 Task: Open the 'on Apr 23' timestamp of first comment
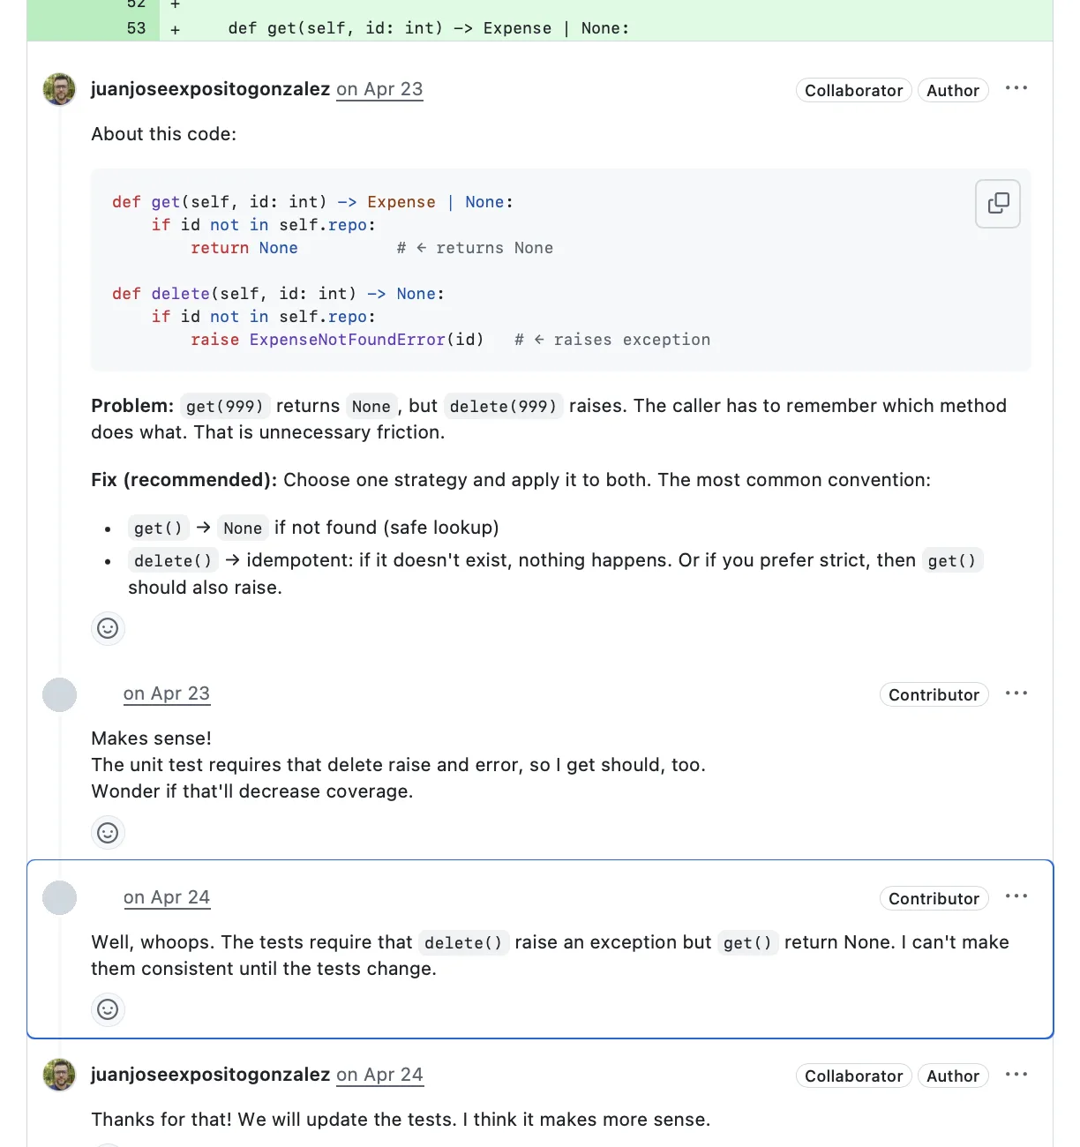click(379, 89)
